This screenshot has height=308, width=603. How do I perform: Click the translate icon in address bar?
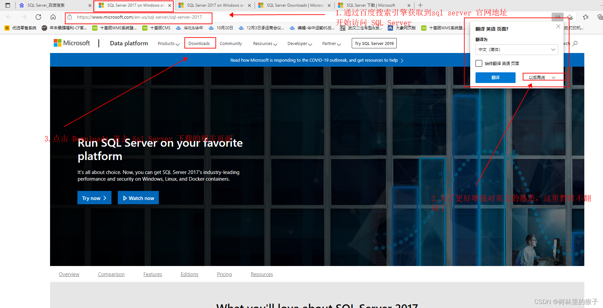point(557,17)
